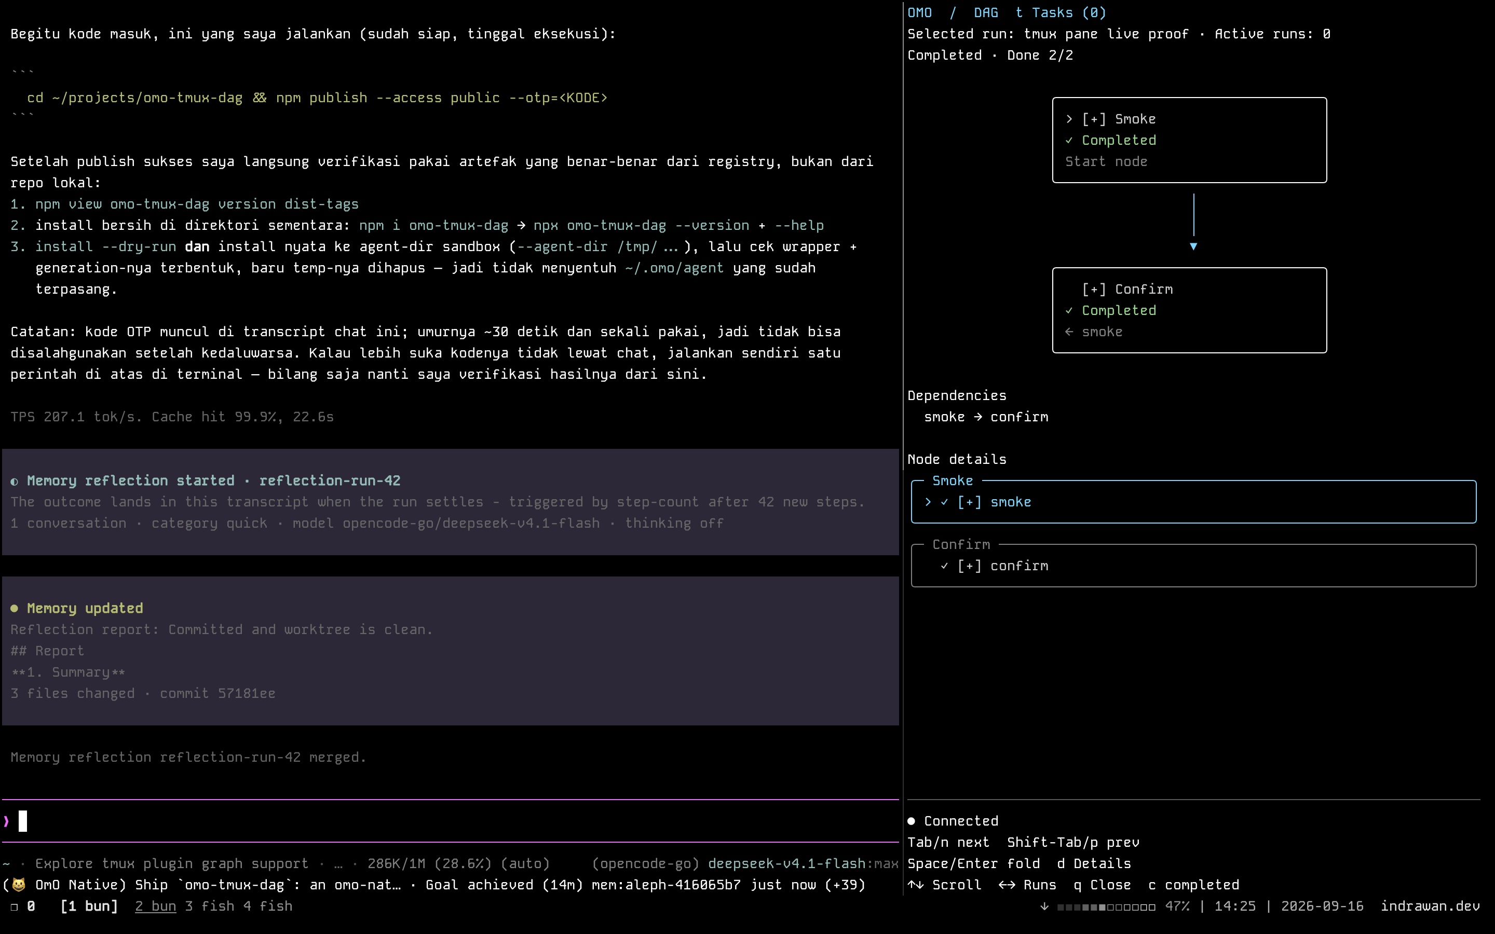Click the npm publish command code line
The width and height of the screenshot is (1495, 934).
[317, 98]
